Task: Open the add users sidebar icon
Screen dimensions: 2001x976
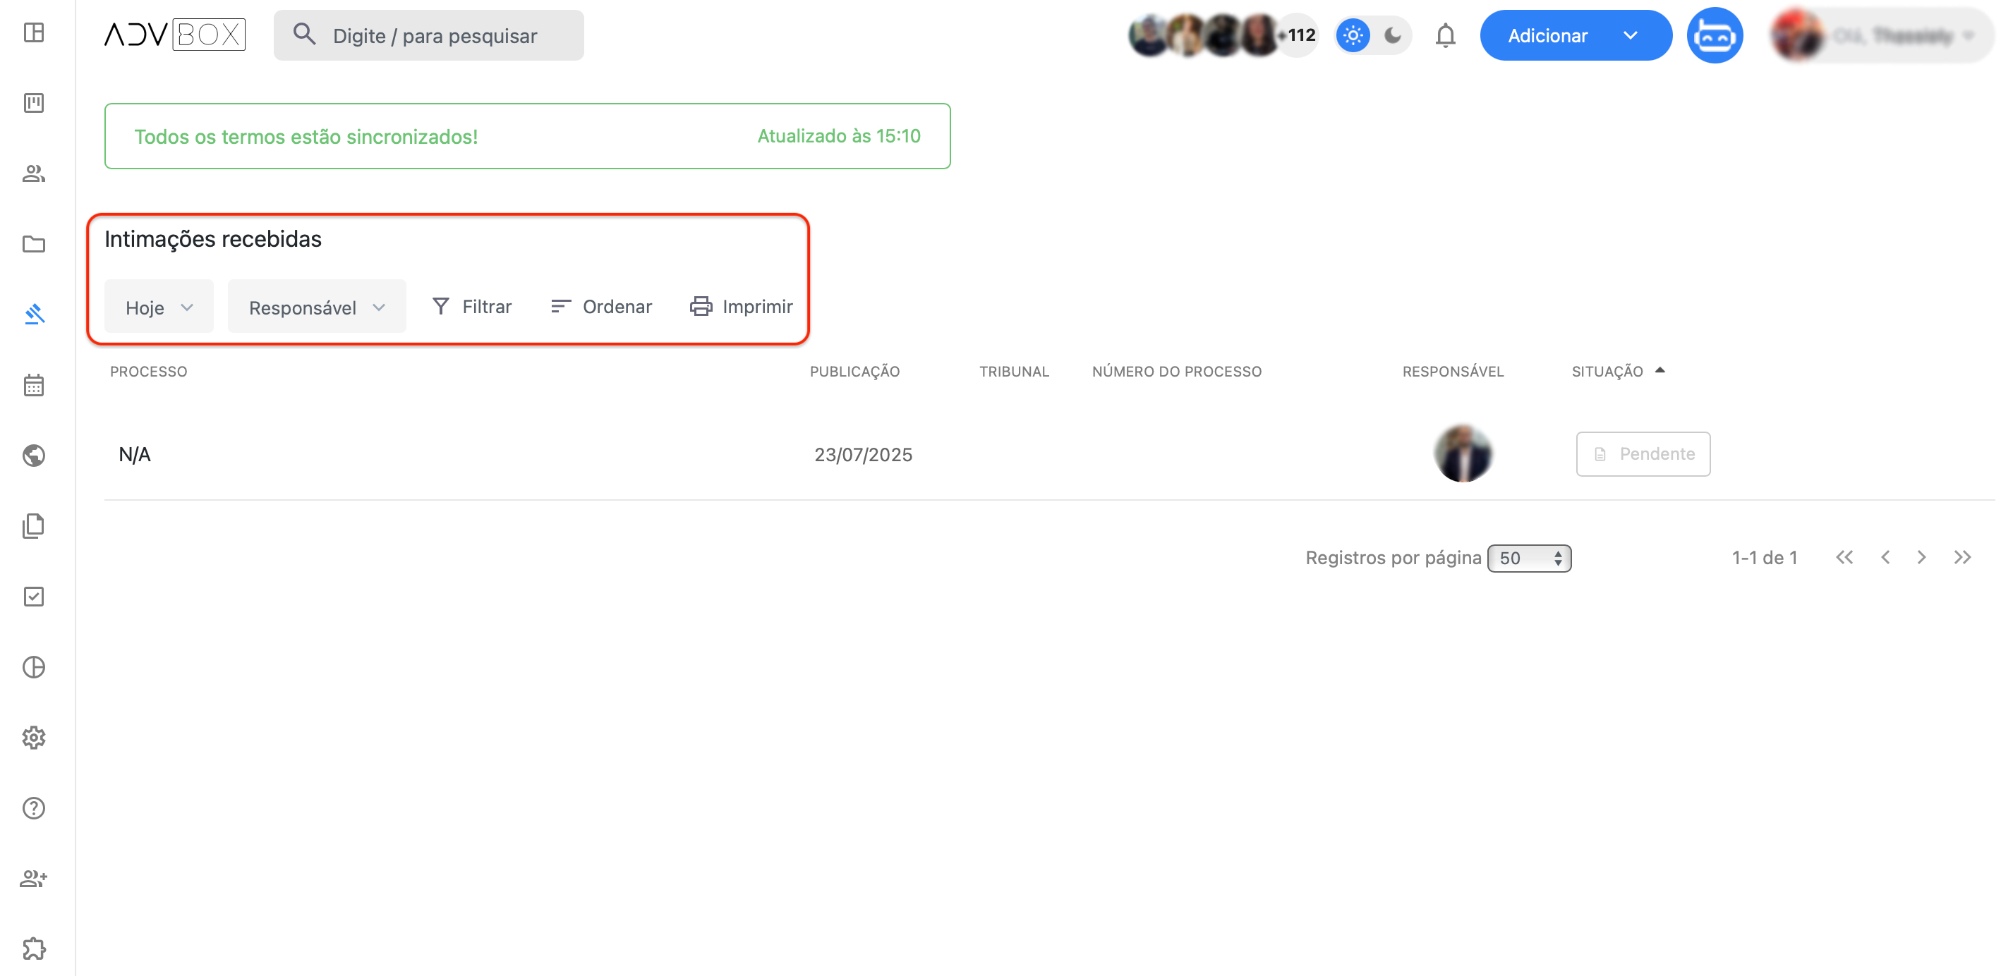Action: [x=33, y=878]
